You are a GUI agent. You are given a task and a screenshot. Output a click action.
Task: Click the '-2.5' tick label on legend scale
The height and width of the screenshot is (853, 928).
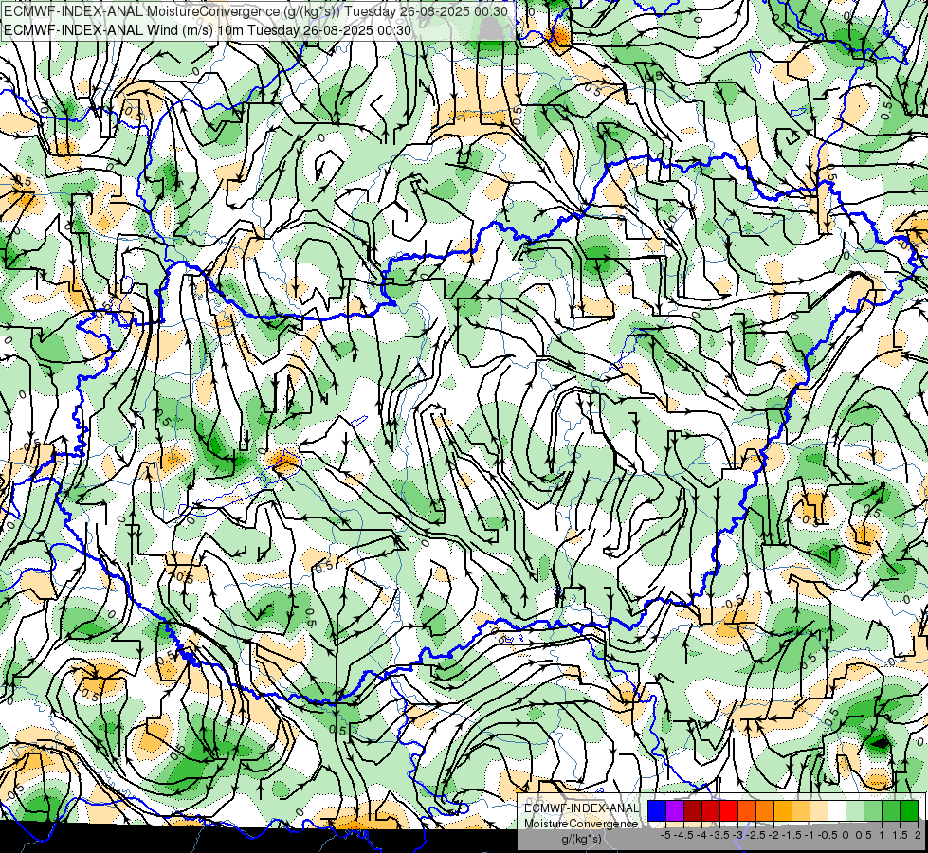[x=755, y=835]
